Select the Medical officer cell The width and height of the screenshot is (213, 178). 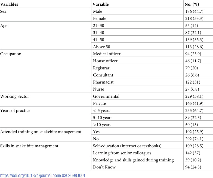tap(107, 54)
